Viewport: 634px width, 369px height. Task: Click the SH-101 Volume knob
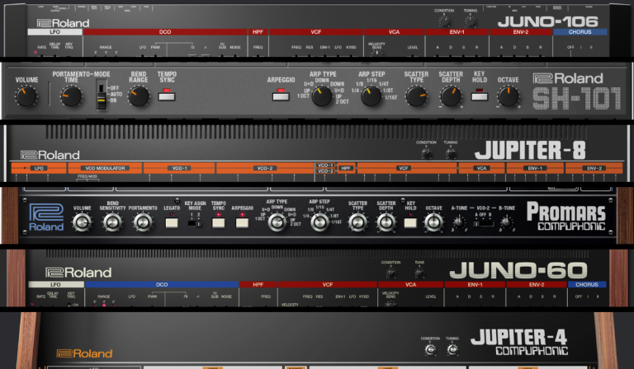pyautogui.click(x=26, y=96)
